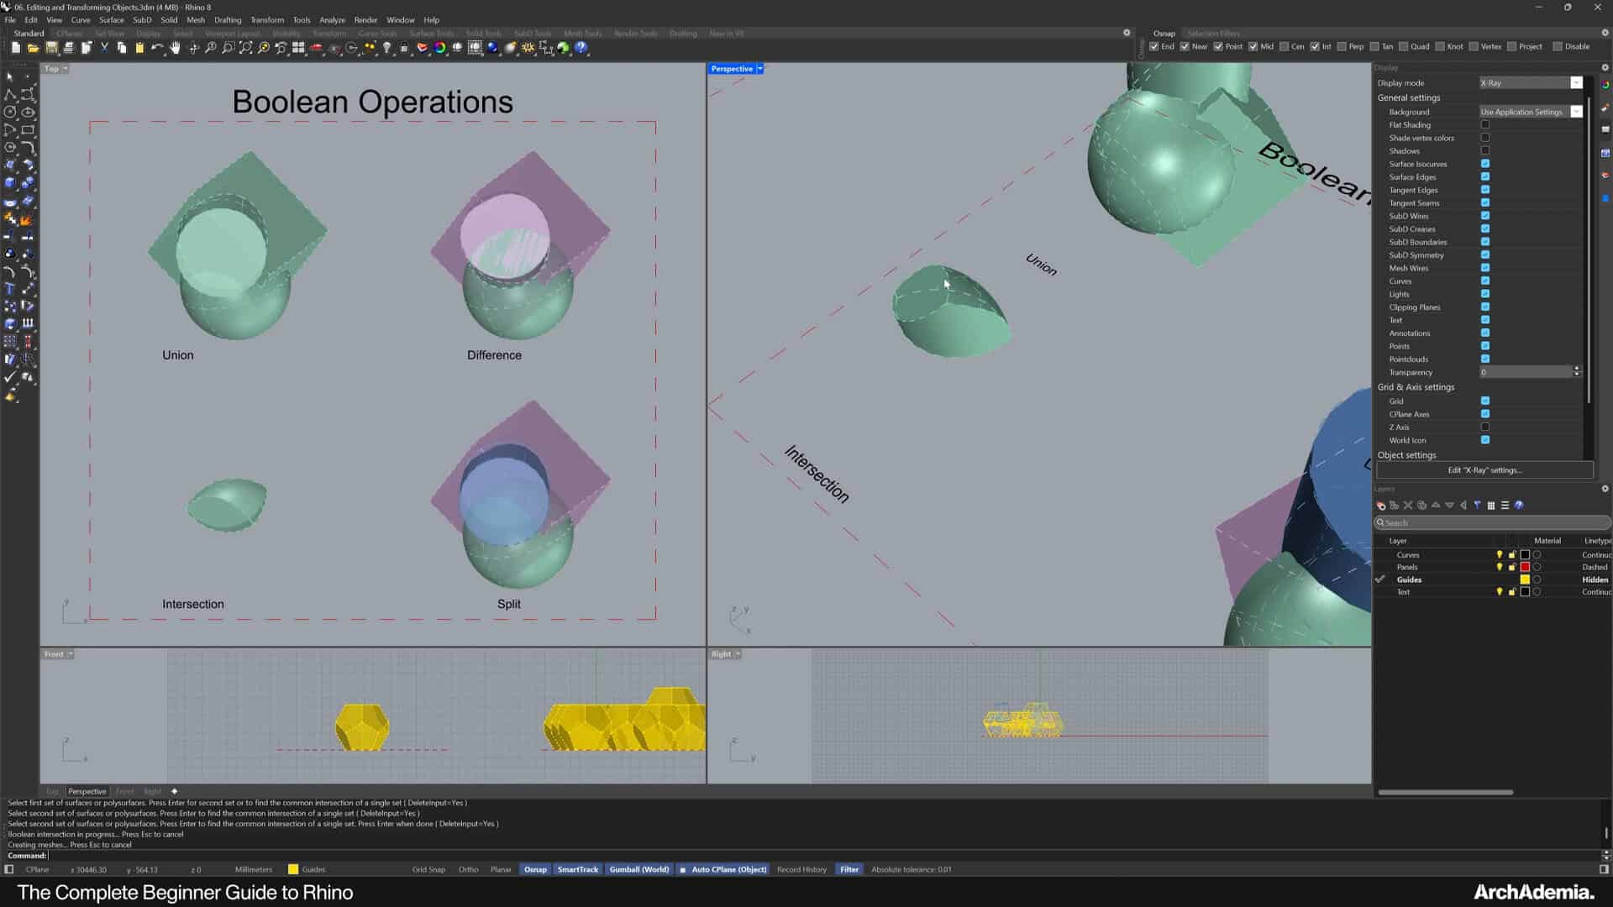This screenshot has height=907, width=1613.
Task: Select the Circle tool in left sidebar
Action: 10,112
